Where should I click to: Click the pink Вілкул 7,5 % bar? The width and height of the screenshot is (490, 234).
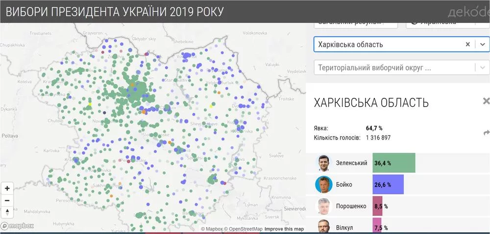point(377,226)
